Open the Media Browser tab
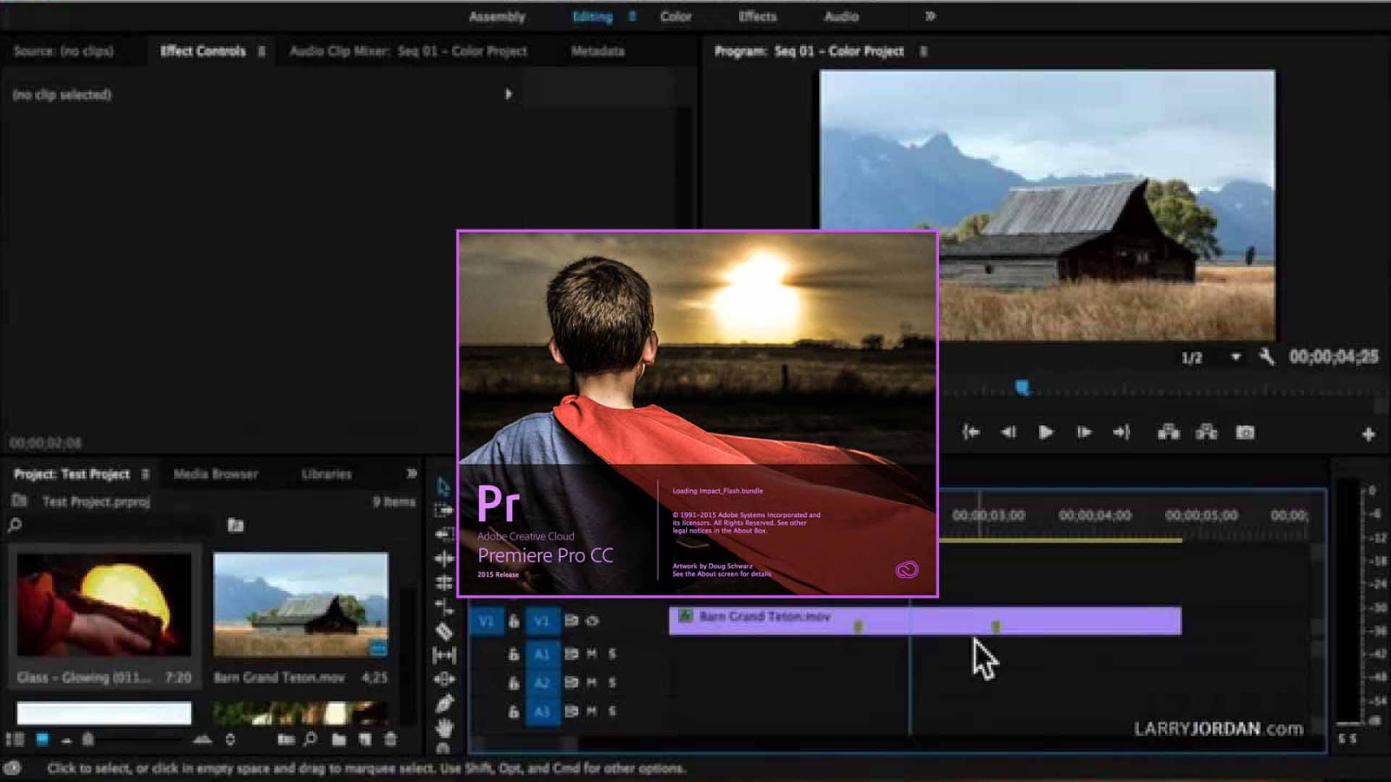 pyautogui.click(x=216, y=474)
